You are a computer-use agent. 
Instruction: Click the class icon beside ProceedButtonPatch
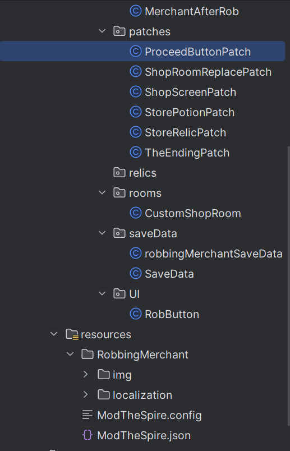point(136,52)
